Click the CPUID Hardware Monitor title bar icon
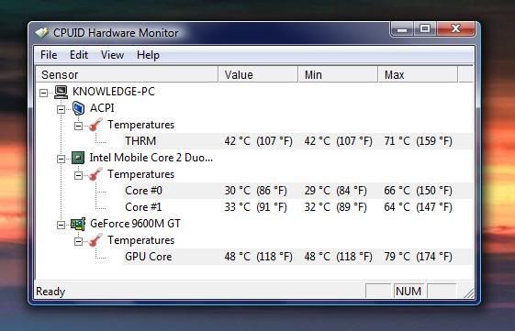 point(41,32)
